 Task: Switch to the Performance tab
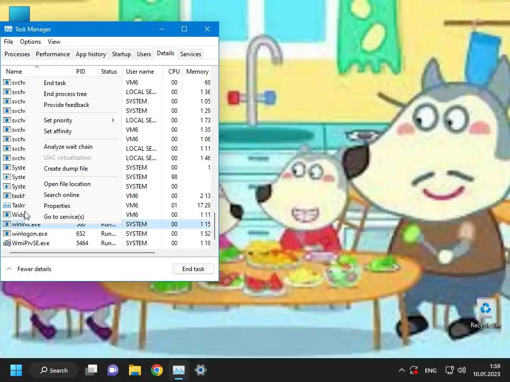53,54
